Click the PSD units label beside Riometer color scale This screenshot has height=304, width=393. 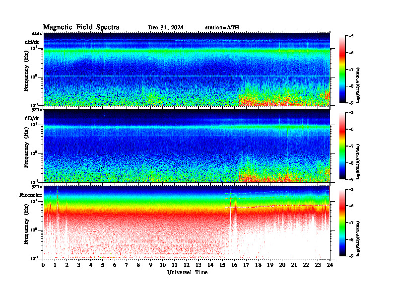tap(358, 238)
